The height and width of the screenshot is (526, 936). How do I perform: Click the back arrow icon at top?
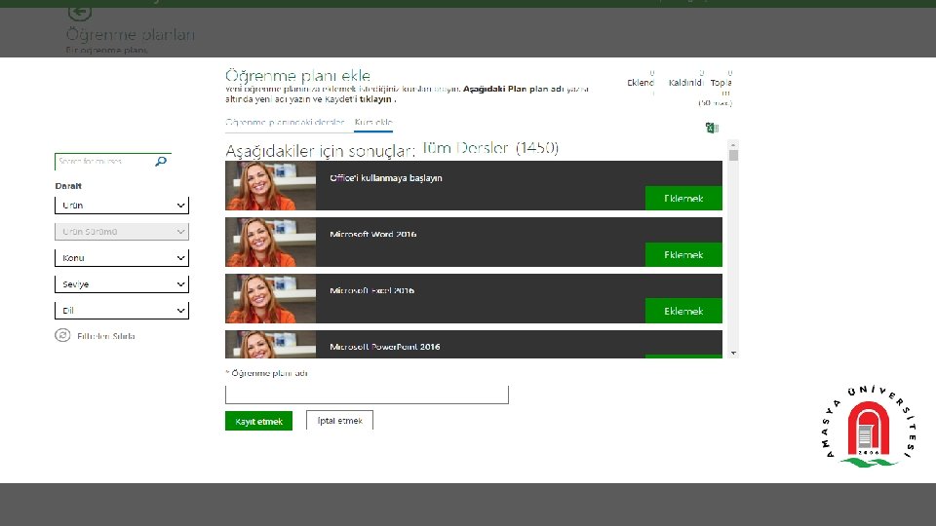tap(79, 13)
